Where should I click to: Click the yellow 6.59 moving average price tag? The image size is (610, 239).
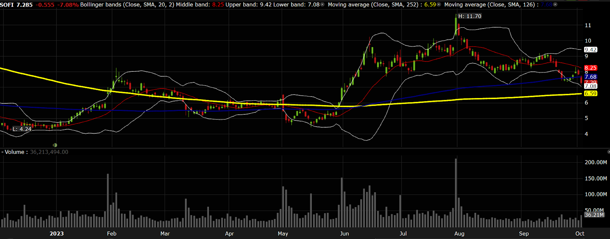coord(591,93)
